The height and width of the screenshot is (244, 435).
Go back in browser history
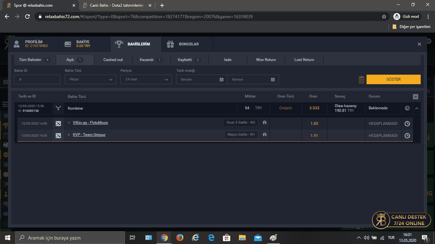(7, 17)
